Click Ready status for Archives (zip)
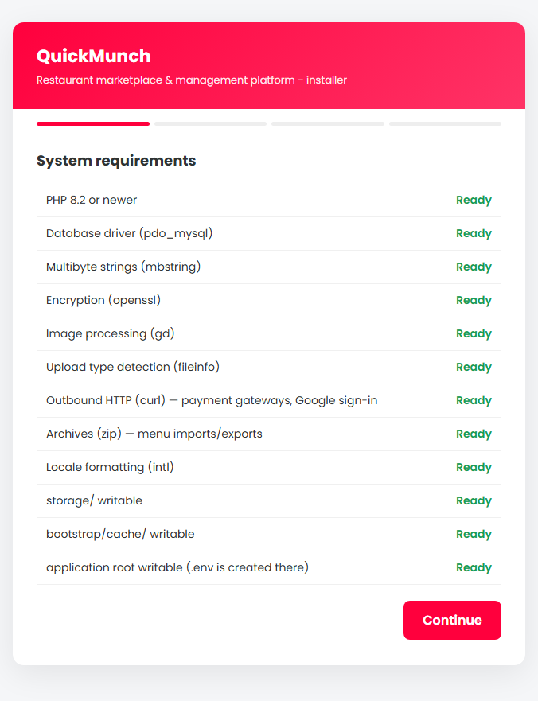Image resolution: width=538 pixels, height=701 pixels. (474, 434)
